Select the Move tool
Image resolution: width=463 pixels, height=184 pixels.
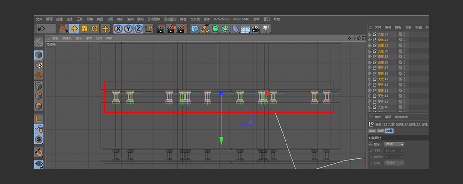coord(74,29)
